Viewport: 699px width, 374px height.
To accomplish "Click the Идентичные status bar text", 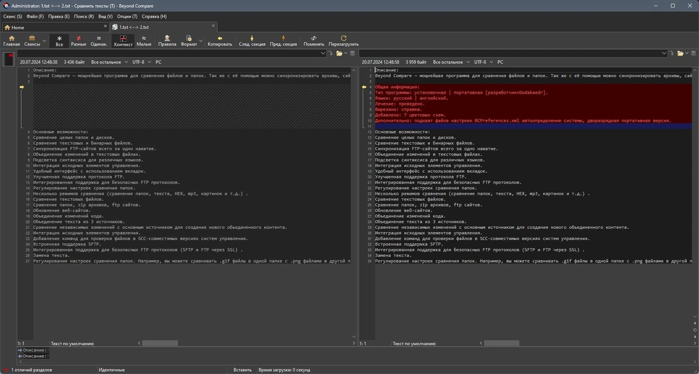I will [112, 370].
